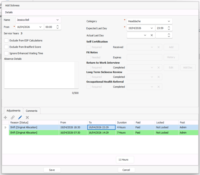The height and width of the screenshot is (175, 200).
Task: Switch to the Comments tab
Action: (x=32, y=111)
